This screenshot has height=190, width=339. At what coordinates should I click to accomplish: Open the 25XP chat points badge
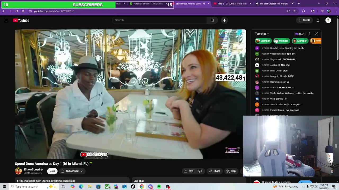coord(300,34)
